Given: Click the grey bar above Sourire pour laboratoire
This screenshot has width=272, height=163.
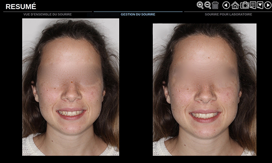Looking at the screenshot, I should click(x=228, y=12).
